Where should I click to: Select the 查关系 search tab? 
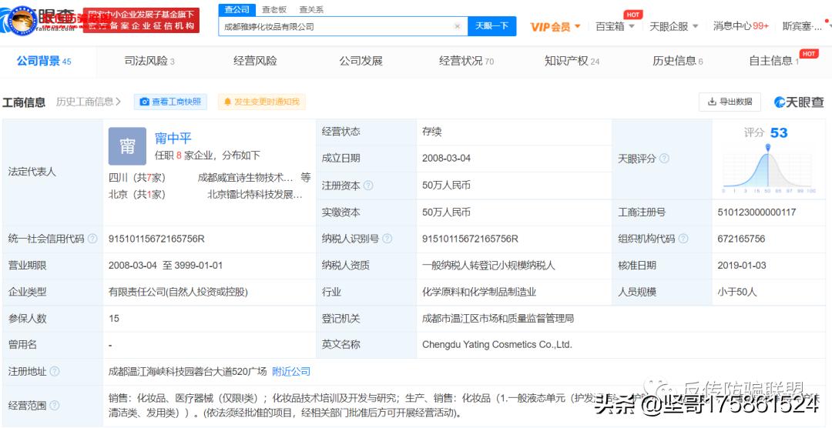[311, 9]
